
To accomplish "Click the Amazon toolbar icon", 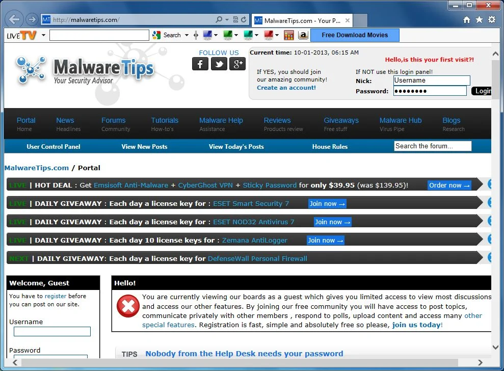I will (x=303, y=35).
